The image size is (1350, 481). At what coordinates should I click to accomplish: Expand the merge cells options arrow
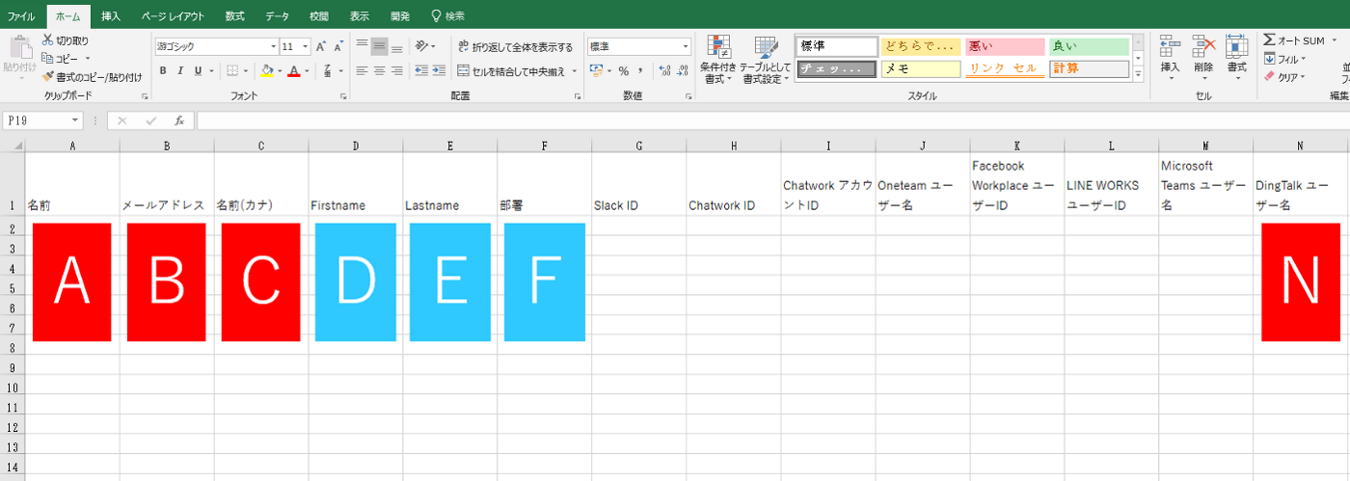tap(575, 70)
